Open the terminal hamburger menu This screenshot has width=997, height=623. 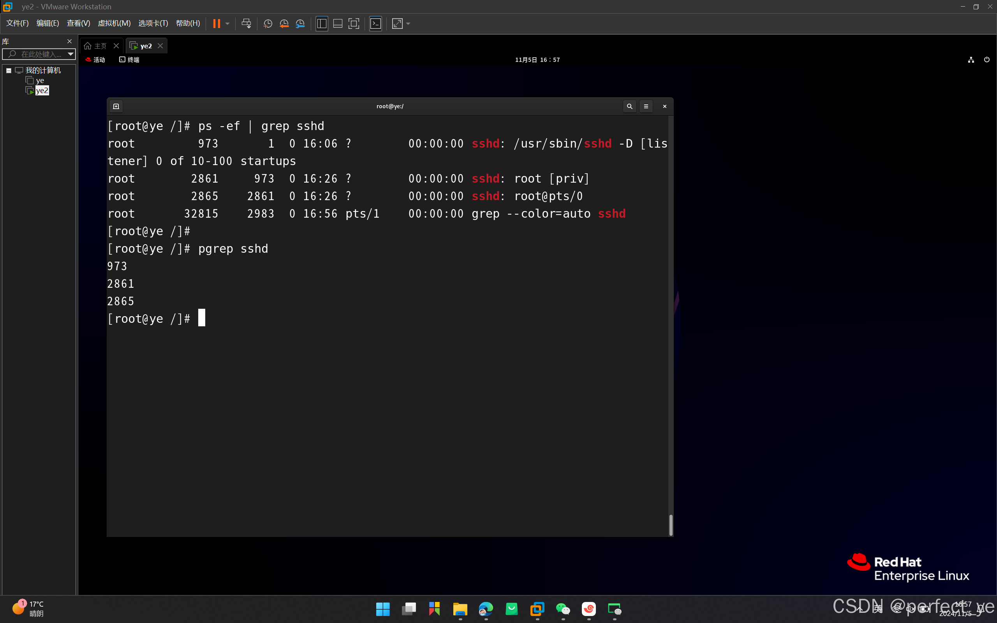pyautogui.click(x=646, y=106)
